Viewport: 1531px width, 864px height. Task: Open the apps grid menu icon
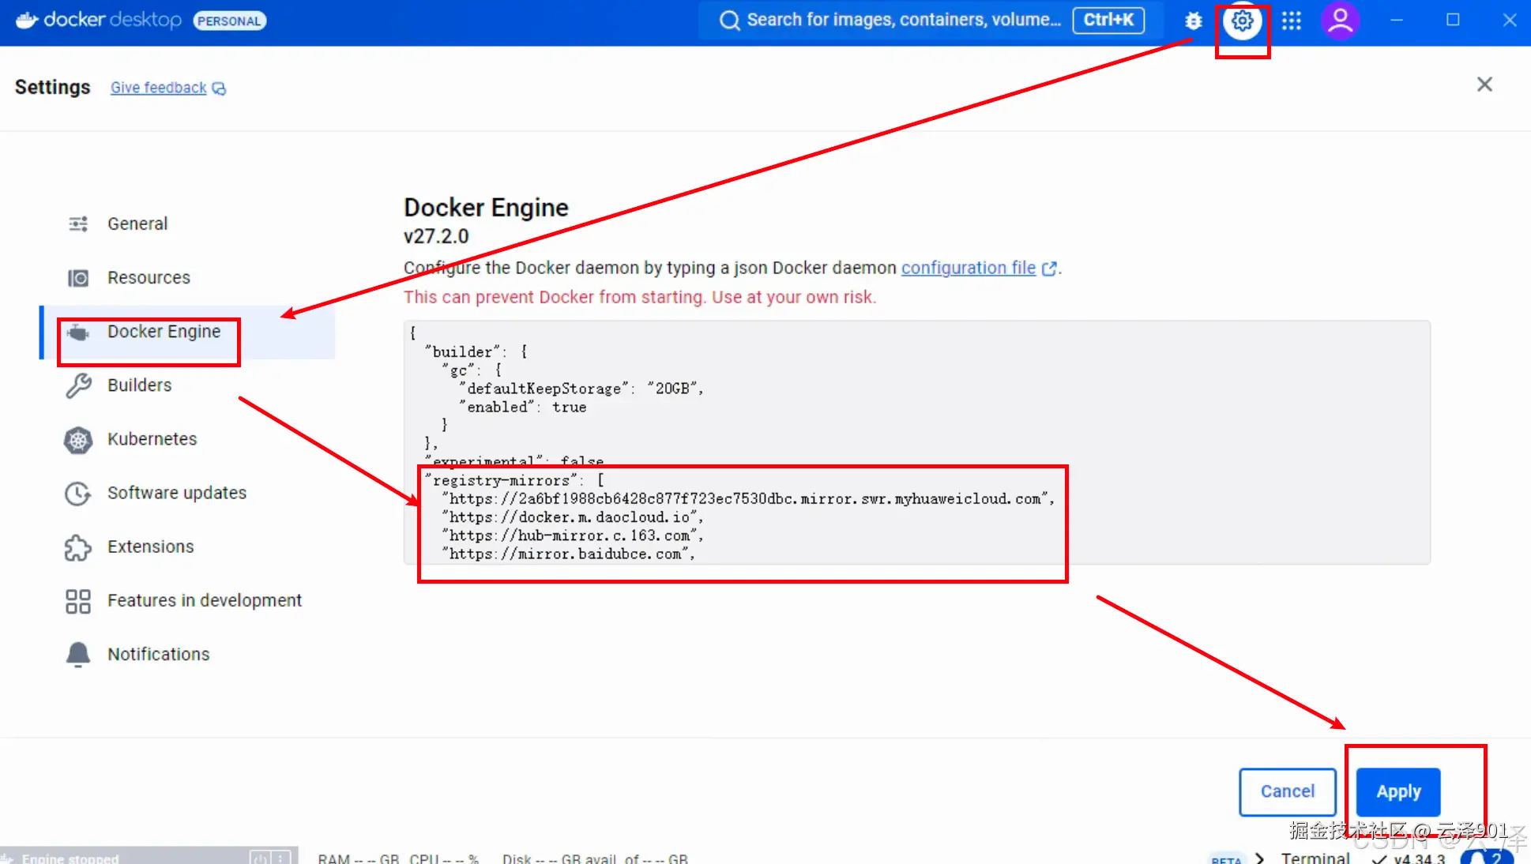pyautogui.click(x=1291, y=21)
